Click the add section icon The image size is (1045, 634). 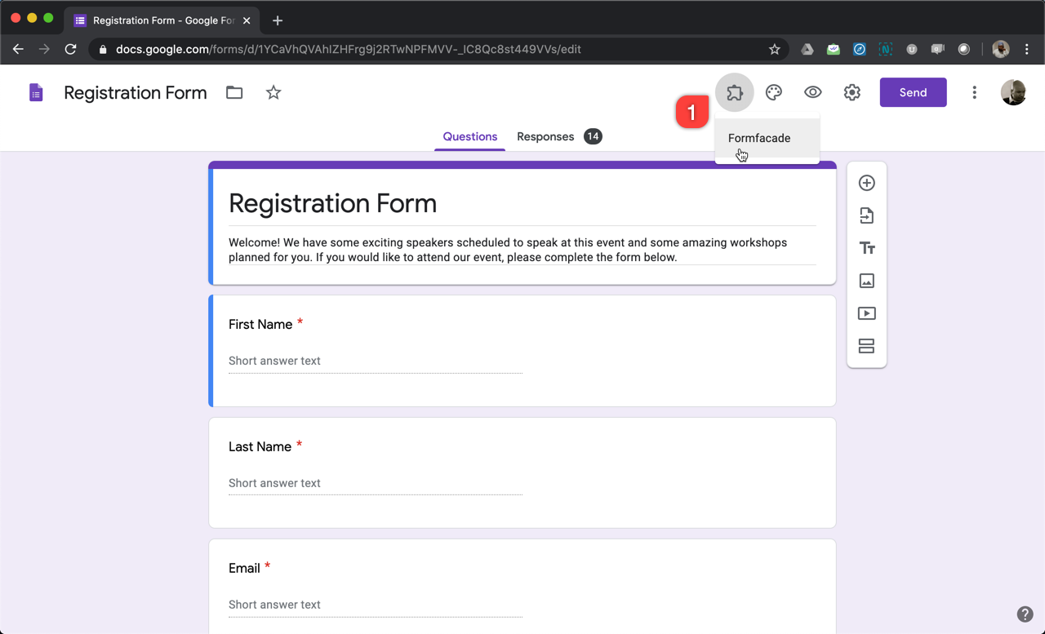point(866,346)
